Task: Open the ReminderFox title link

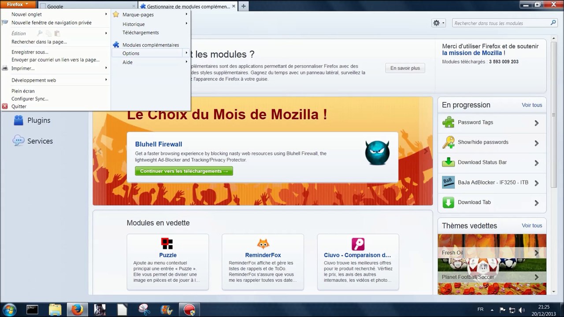Action: click(x=263, y=255)
